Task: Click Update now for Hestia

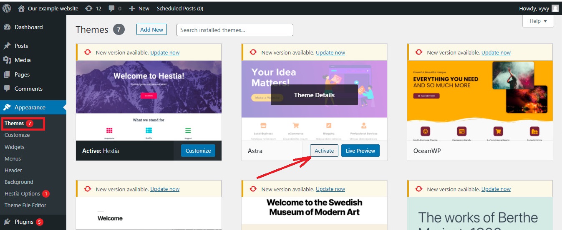Action: 165,52
